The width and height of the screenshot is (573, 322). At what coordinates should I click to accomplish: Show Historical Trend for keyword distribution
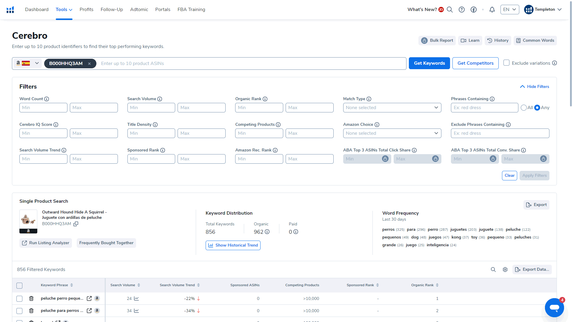[232, 245]
